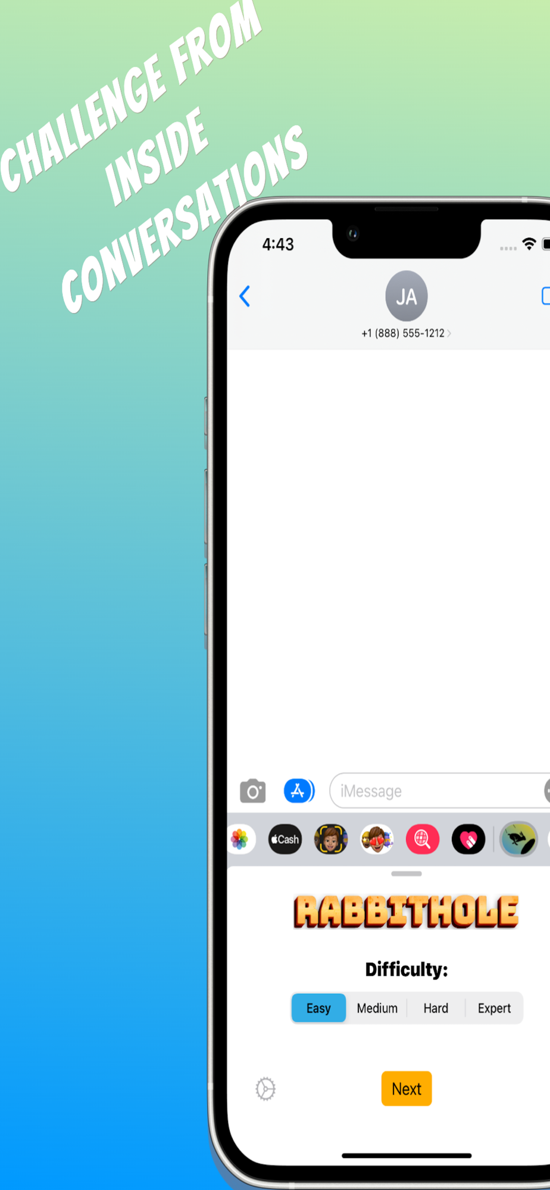
Task: Select Hard difficulty
Action: (436, 1008)
